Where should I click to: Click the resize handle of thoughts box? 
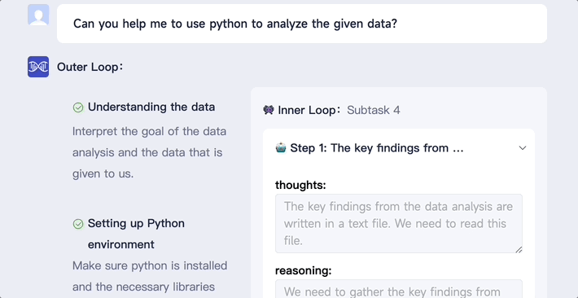click(x=519, y=249)
